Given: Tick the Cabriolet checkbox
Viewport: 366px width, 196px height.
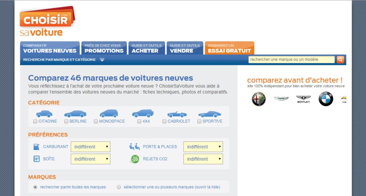Looking at the screenshot, I should 164,121.
